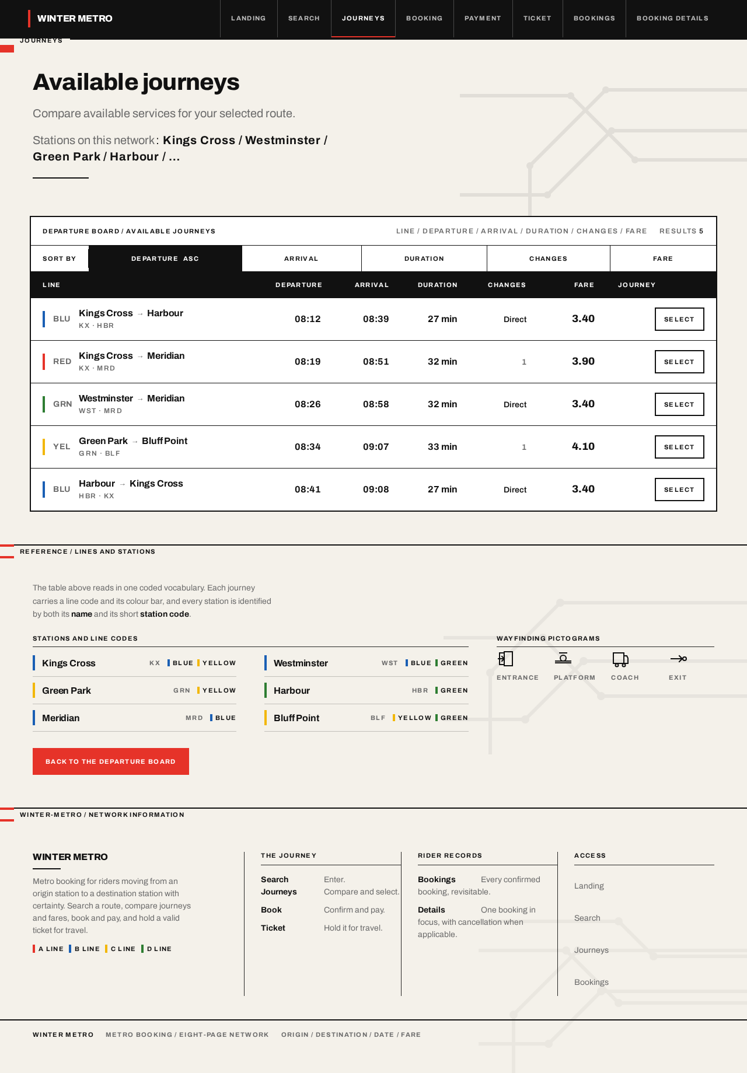747x1073 pixels.
Task: Click Back to the Departure Board button
Action: (111, 761)
